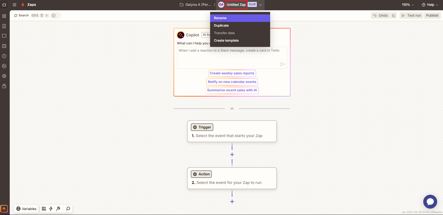Viewport: 443px width, 215px height.
Task: Collapse the chevron next to Draft badge
Action: tap(260, 5)
